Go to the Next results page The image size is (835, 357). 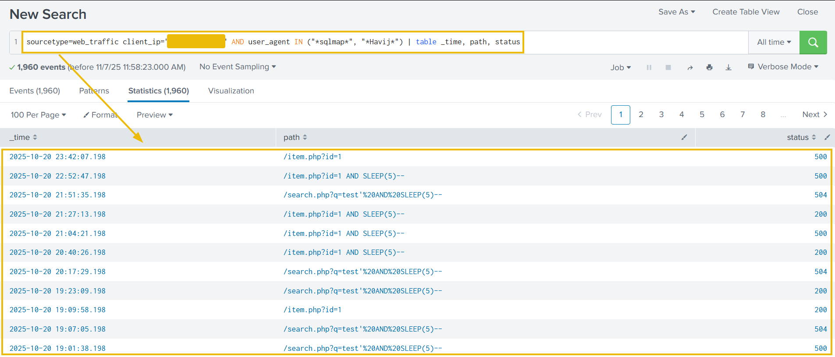[x=814, y=114]
